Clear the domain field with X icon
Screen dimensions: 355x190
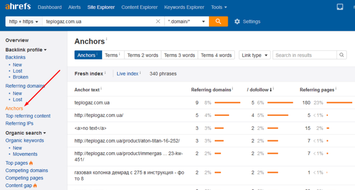coord(158,21)
